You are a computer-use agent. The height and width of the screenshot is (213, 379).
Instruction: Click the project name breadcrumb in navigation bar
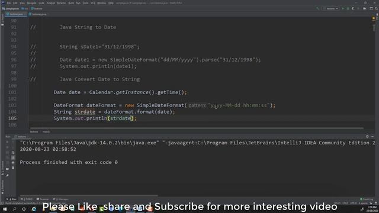tap(11, 9)
